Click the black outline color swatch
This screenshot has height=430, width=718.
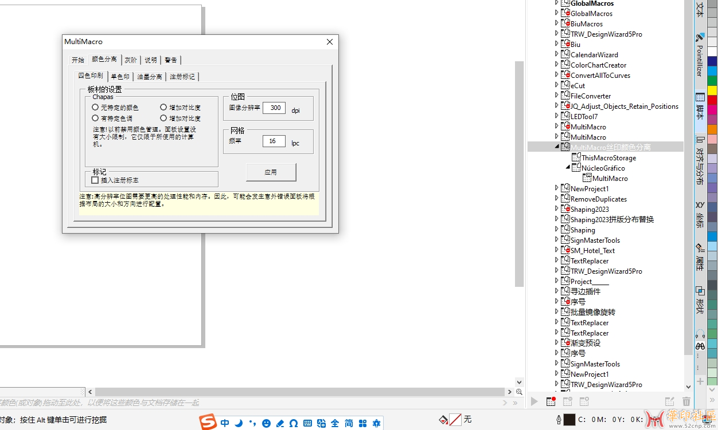click(569, 420)
